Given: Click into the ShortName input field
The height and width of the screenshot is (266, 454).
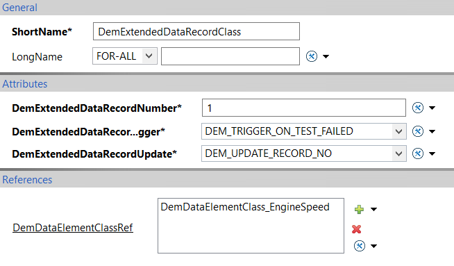Looking at the screenshot, I should pyautogui.click(x=196, y=31).
